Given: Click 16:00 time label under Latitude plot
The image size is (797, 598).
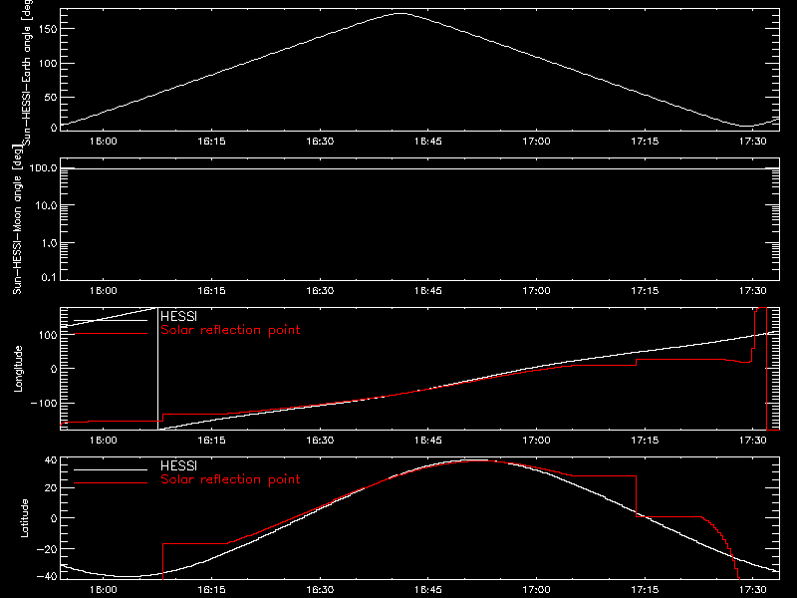Looking at the screenshot, I should tap(104, 590).
